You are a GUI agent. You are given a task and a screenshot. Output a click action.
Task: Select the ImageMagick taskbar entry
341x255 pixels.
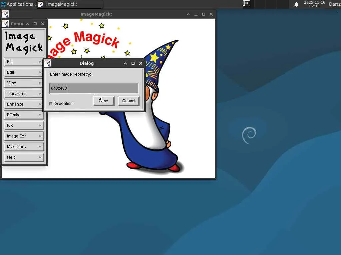[70, 4]
